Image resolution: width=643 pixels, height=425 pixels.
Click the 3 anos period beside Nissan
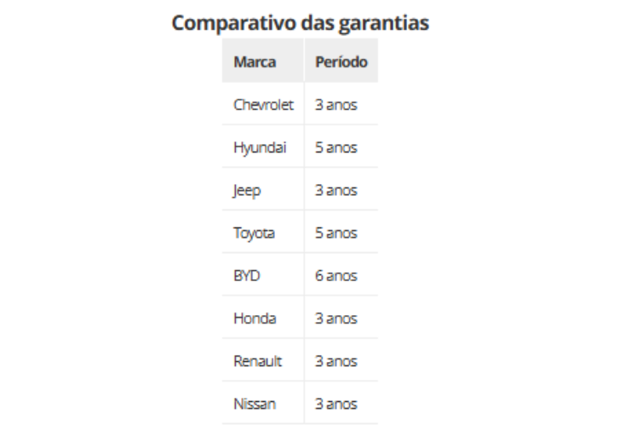(x=336, y=404)
